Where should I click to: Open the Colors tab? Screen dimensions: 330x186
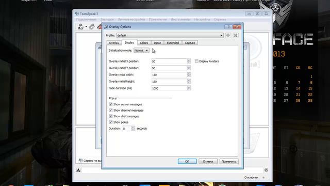click(x=144, y=43)
